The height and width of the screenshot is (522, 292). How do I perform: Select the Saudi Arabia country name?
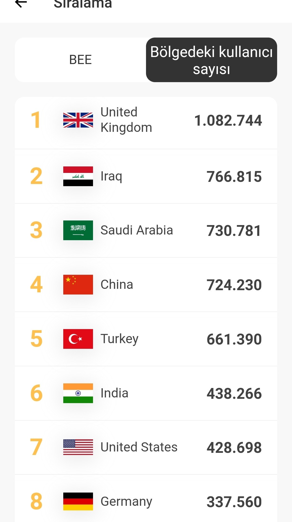point(137,230)
